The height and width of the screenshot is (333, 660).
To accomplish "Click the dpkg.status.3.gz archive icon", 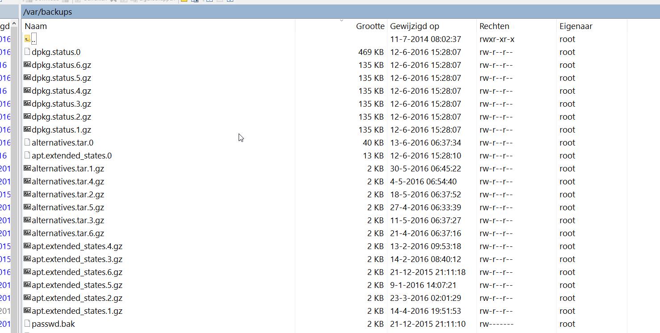I will (27, 104).
